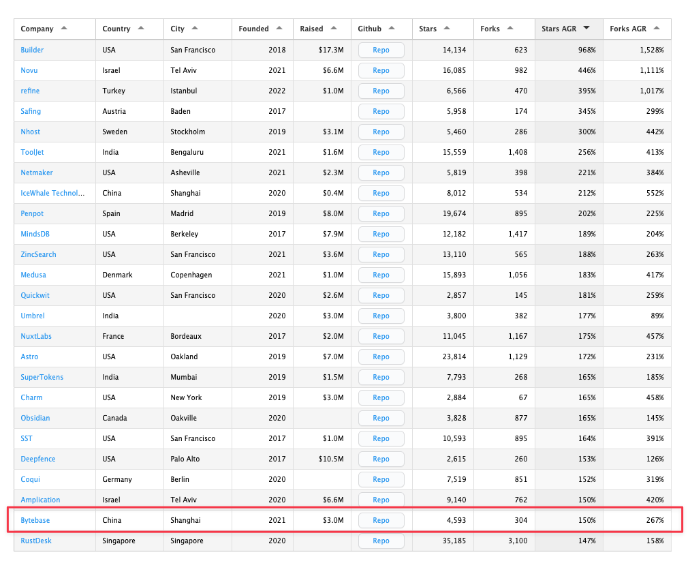This screenshot has width=690, height=561.
Task: Open the Repo button for Bytebase
Action: pos(381,520)
